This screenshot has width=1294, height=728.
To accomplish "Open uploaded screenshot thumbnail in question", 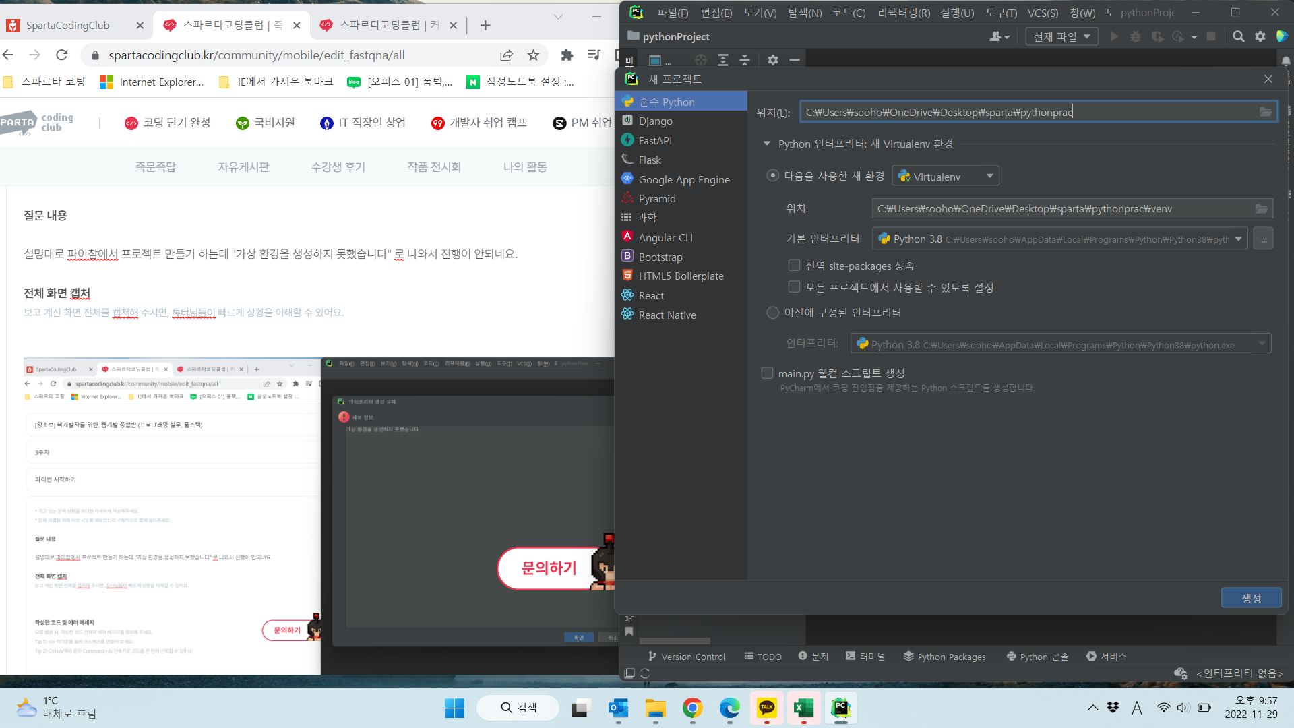I will (x=319, y=516).
